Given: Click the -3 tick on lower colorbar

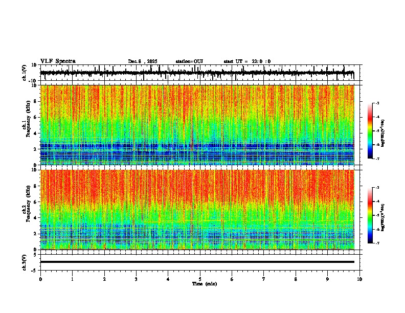Looking at the screenshot, I should coord(377,188).
